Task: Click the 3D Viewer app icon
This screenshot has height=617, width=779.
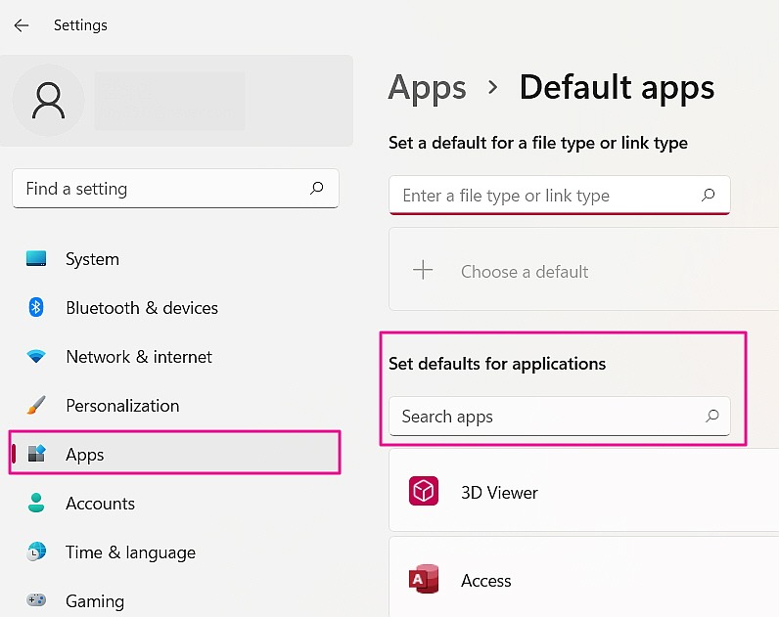Action: [424, 492]
